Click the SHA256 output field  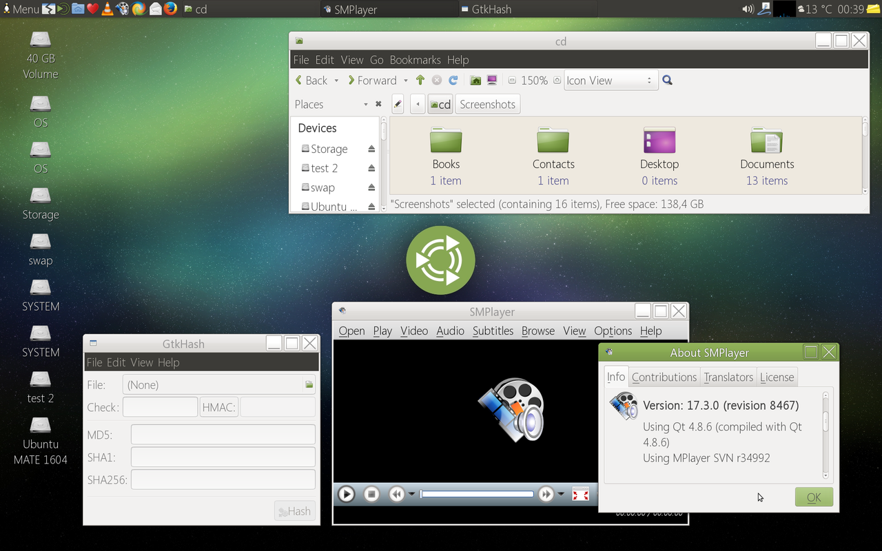(x=223, y=479)
